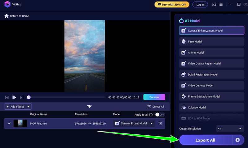Click the Original Name column header
The image size is (248, 148).
[38, 114]
